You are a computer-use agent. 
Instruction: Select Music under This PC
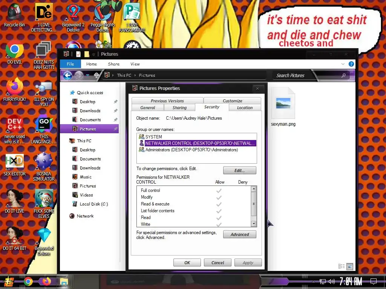click(x=86, y=177)
